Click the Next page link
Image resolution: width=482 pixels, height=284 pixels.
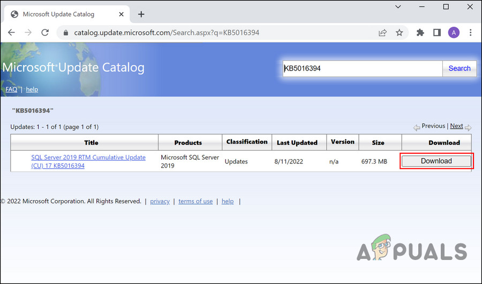(x=456, y=126)
